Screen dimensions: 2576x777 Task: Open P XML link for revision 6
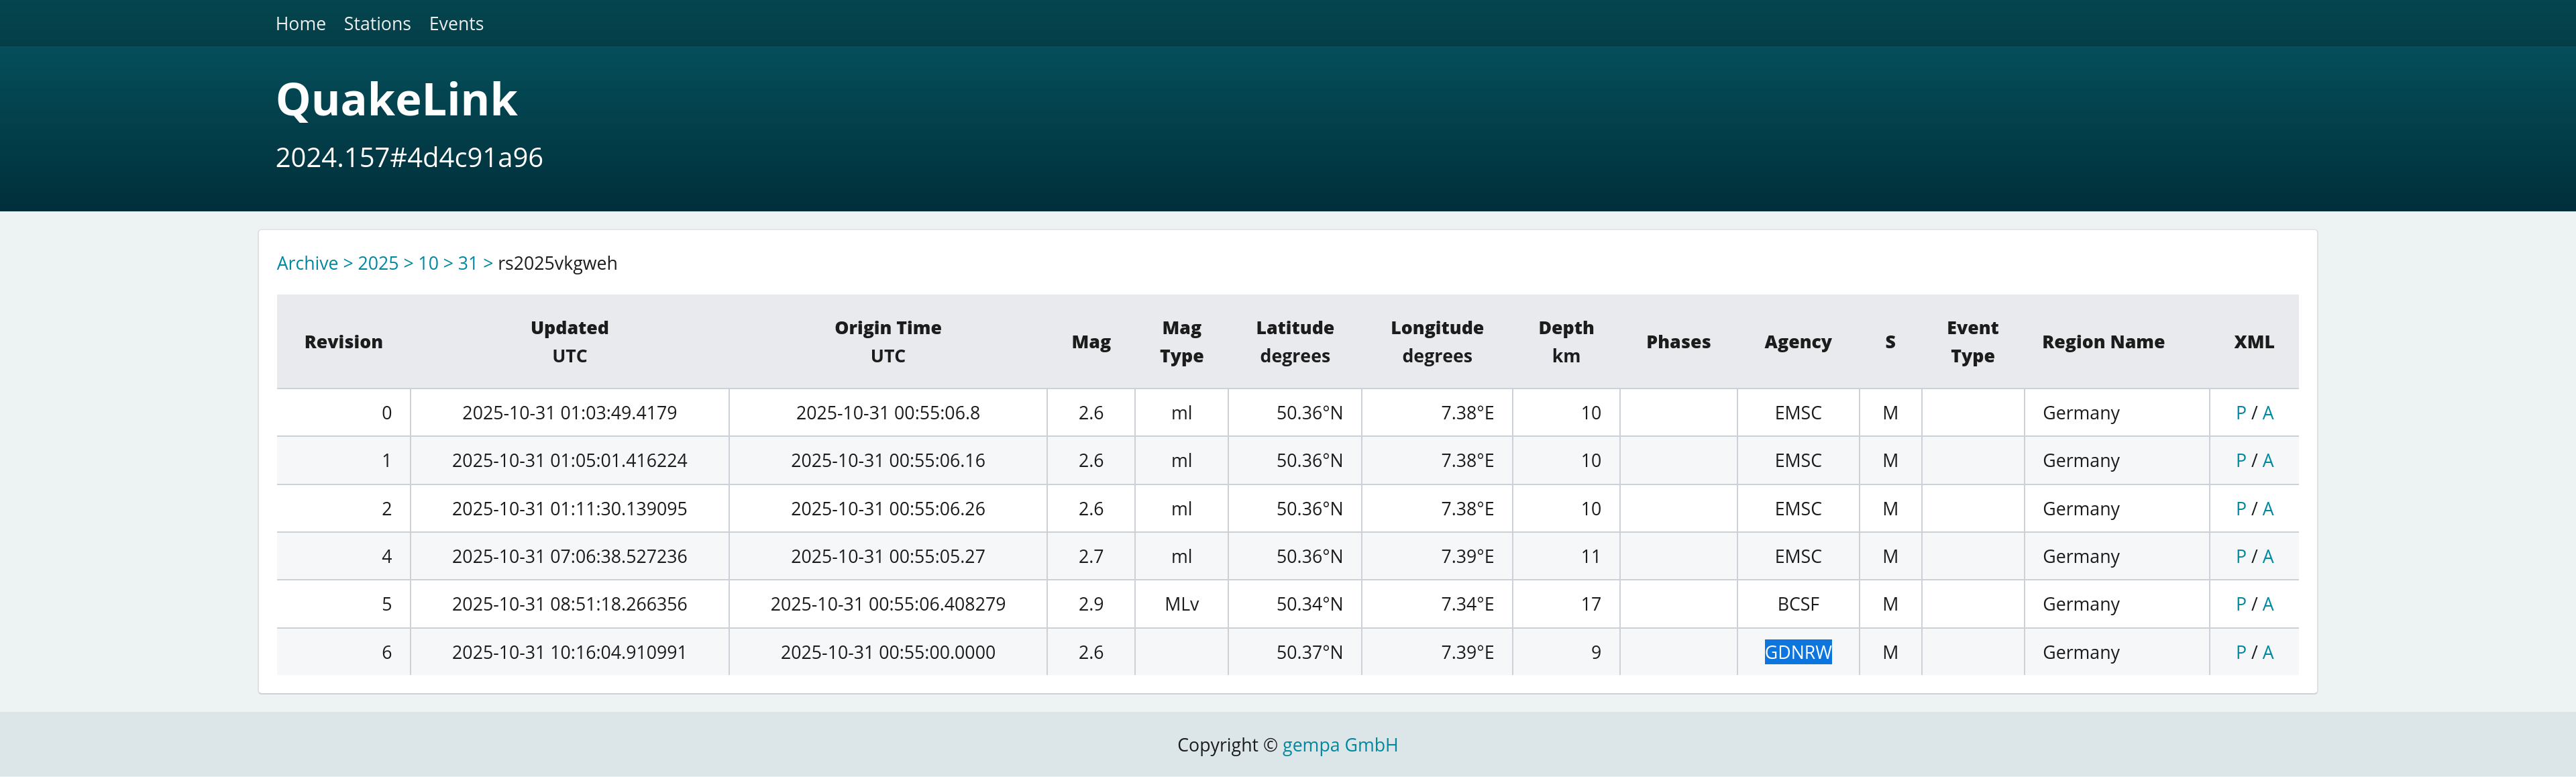pos(2240,652)
